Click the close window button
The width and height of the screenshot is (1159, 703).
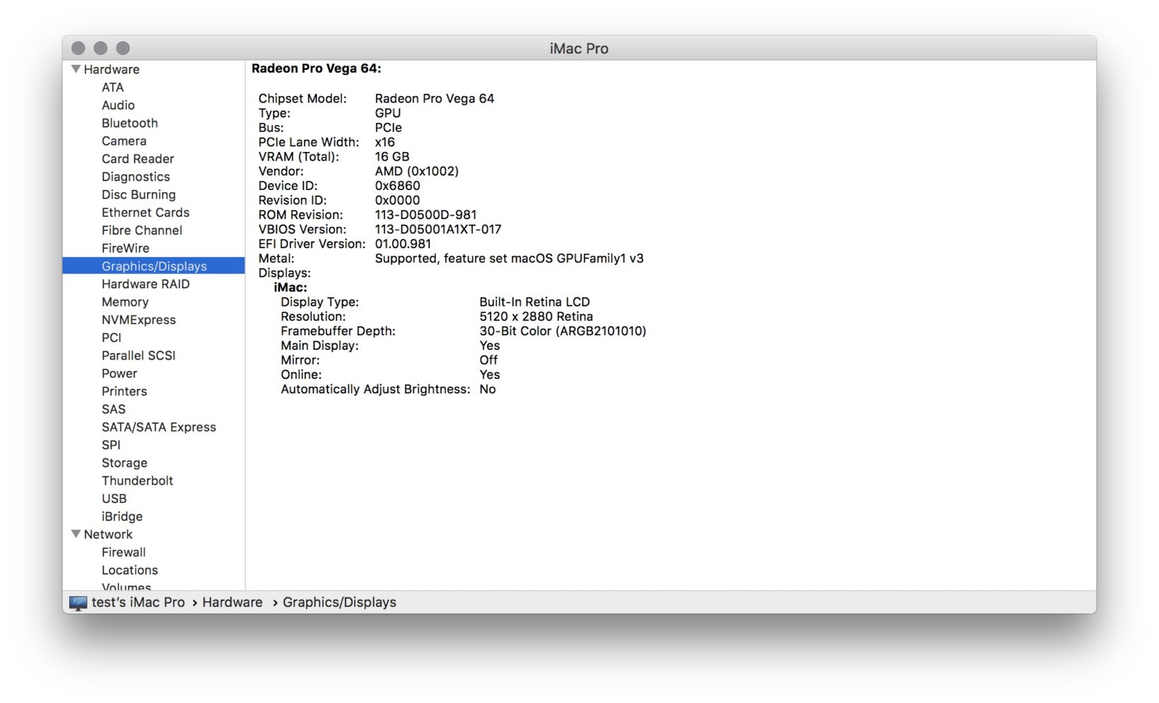point(78,48)
